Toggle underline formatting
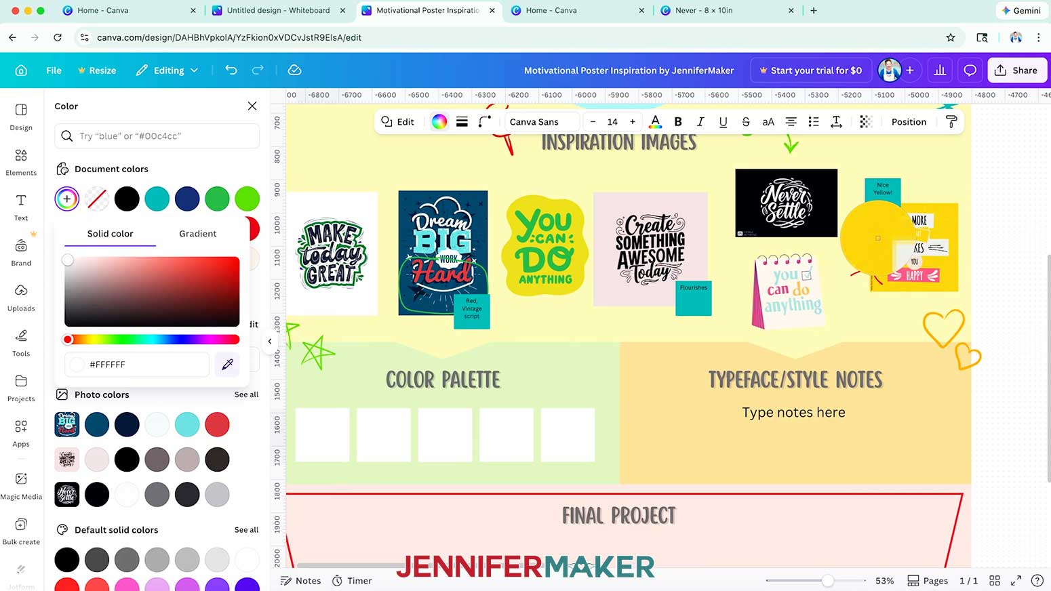 [x=723, y=121]
